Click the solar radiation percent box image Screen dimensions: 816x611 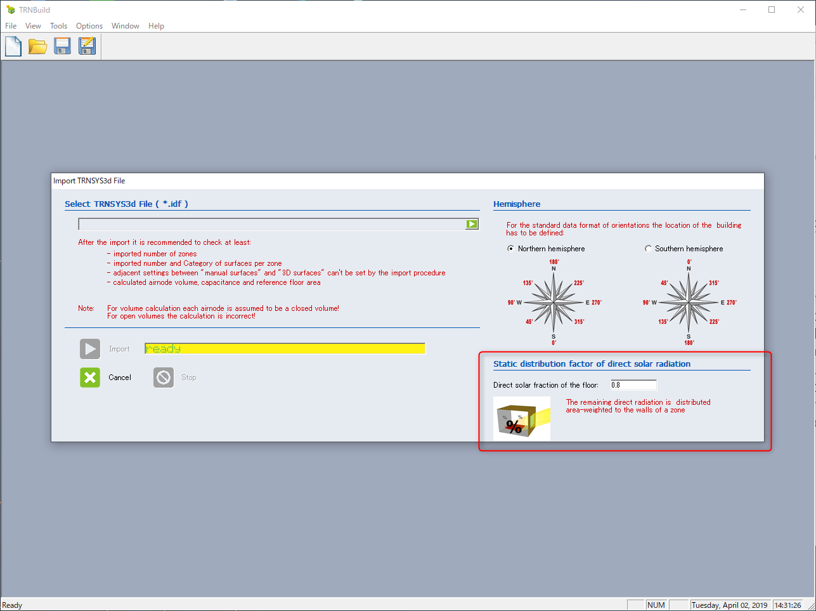pyautogui.click(x=522, y=419)
